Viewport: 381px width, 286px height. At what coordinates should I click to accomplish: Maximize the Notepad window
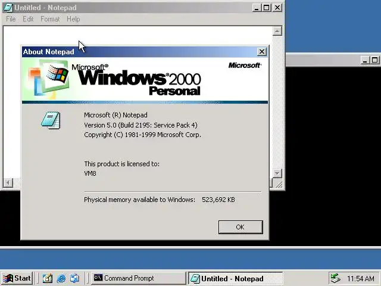(266, 8)
